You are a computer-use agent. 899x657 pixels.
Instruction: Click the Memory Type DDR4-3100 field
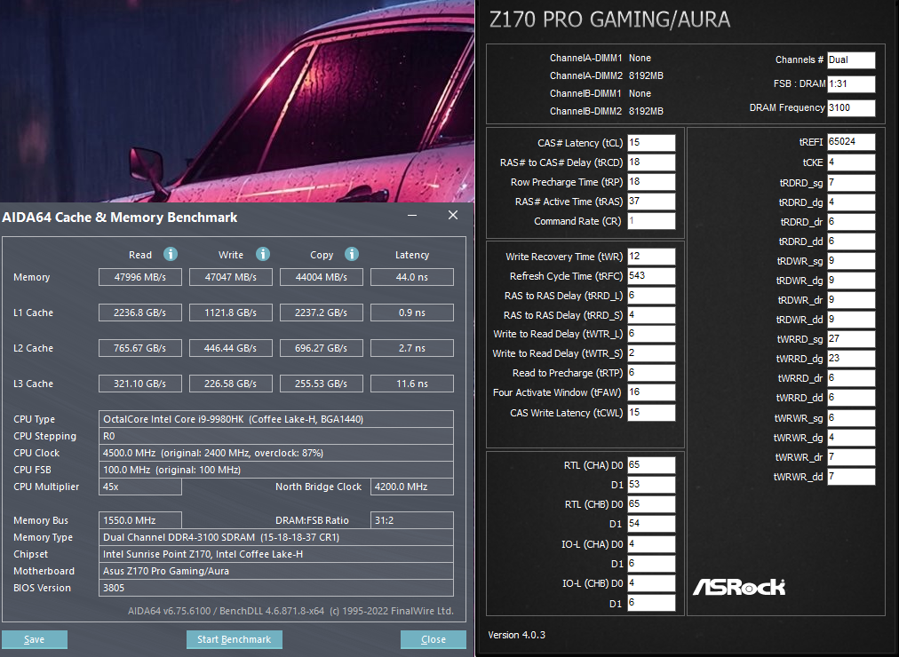(x=275, y=537)
